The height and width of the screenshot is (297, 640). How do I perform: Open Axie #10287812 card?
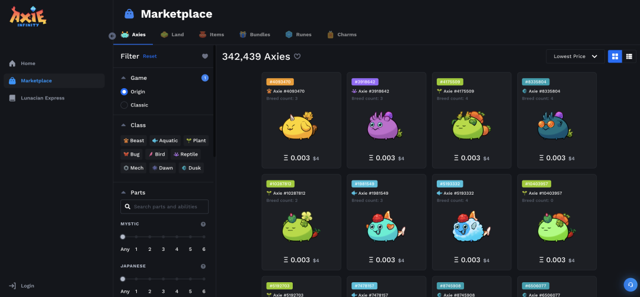[301, 222]
